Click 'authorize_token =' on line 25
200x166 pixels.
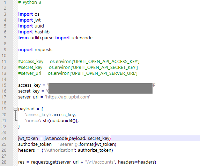coord(37,144)
